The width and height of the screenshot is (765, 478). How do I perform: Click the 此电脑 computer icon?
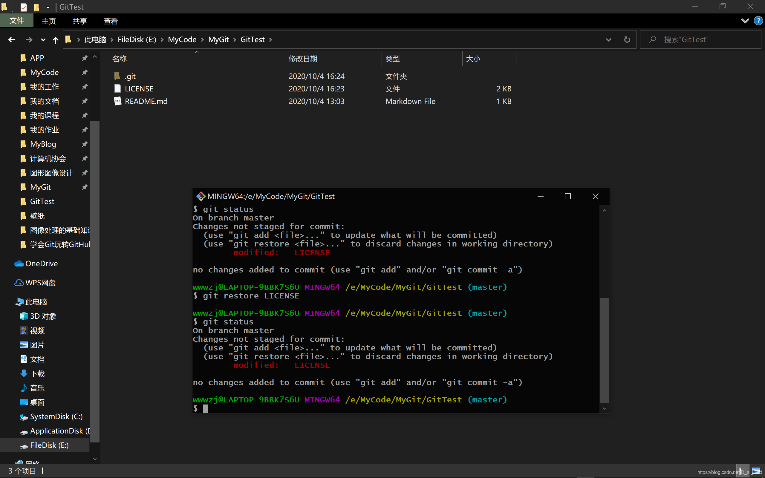coord(19,302)
